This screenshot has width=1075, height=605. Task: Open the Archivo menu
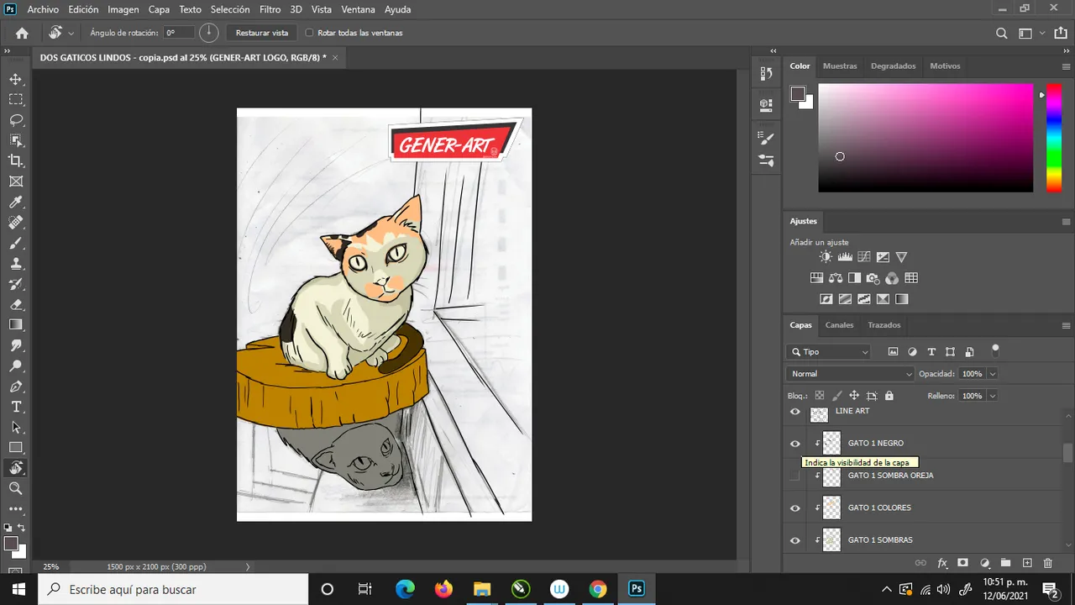(x=43, y=9)
